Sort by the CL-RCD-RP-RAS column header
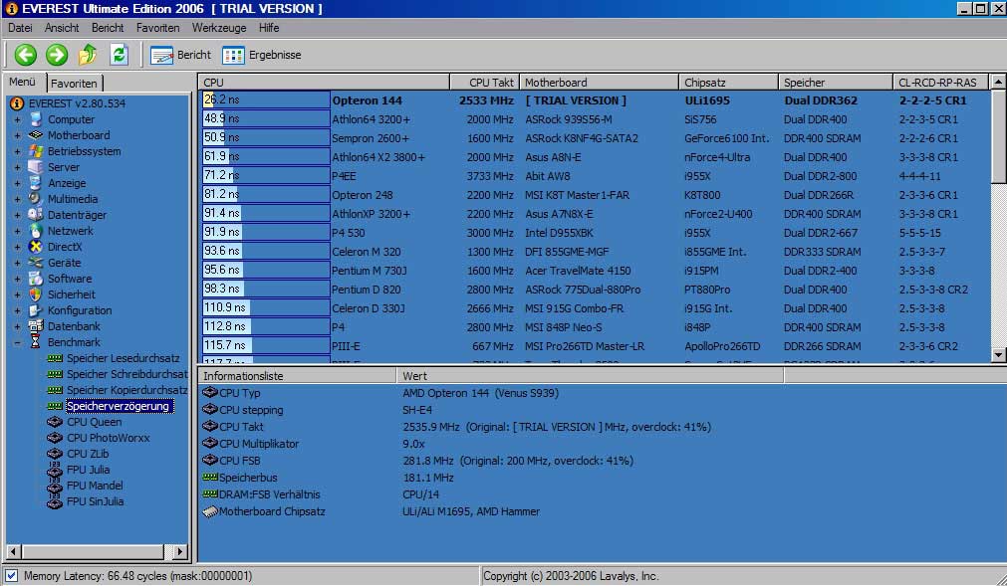 (941, 82)
